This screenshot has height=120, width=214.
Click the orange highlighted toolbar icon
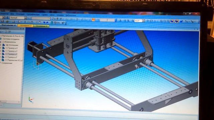tap(94, 20)
